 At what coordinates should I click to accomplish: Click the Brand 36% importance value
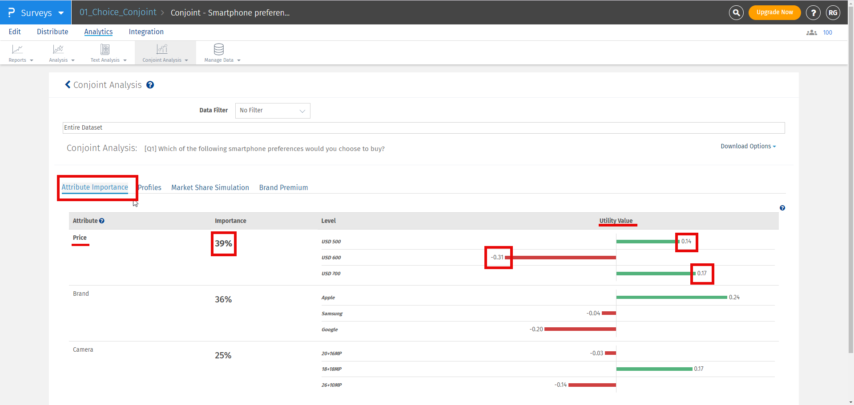[223, 299]
